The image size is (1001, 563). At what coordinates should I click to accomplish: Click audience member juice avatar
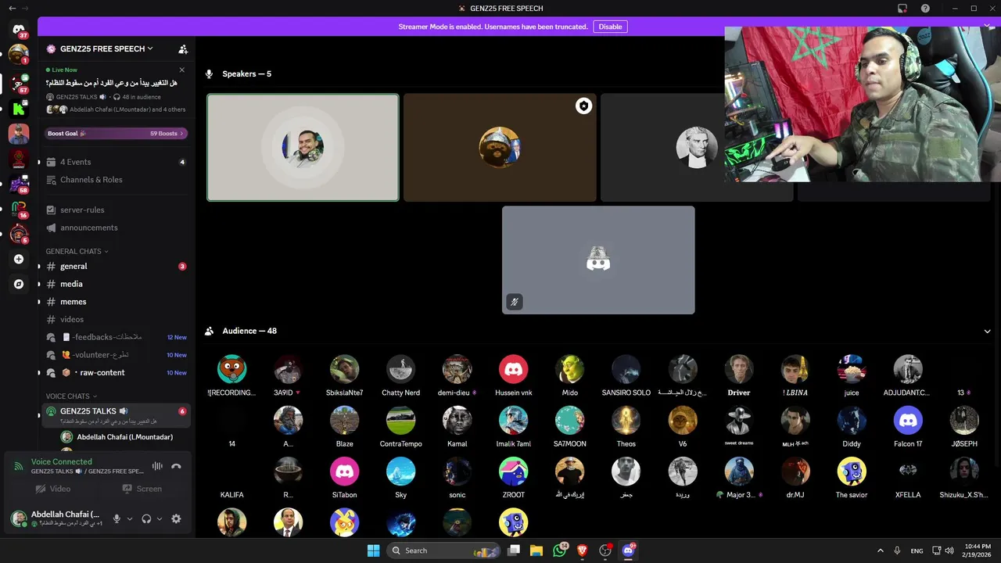pyautogui.click(x=852, y=369)
